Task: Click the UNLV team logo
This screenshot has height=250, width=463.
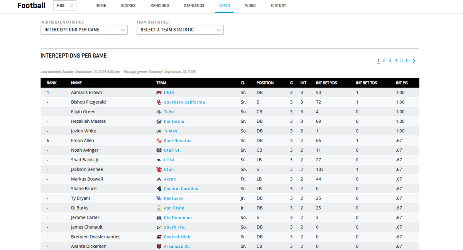Action: pyautogui.click(x=159, y=92)
